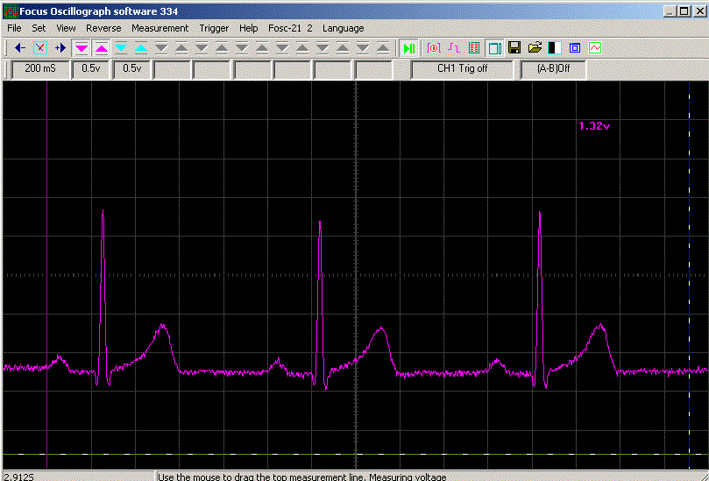Click the green waveform display icon

pos(595,47)
